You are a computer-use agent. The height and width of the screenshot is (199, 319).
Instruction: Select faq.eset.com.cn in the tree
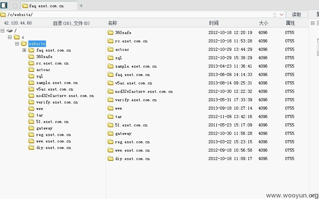pyautogui.click(x=54, y=50)
